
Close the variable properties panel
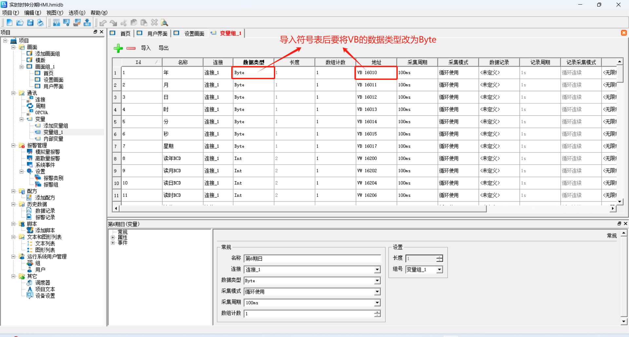(625, 223)
